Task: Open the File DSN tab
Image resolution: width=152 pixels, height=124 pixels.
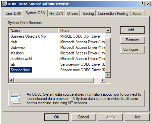Action: tap(56, 14)
